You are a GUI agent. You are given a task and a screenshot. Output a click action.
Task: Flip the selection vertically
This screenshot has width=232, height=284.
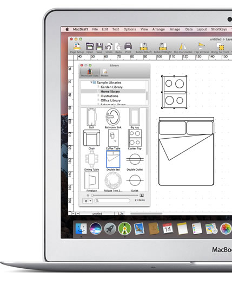(x=202, y=48)
